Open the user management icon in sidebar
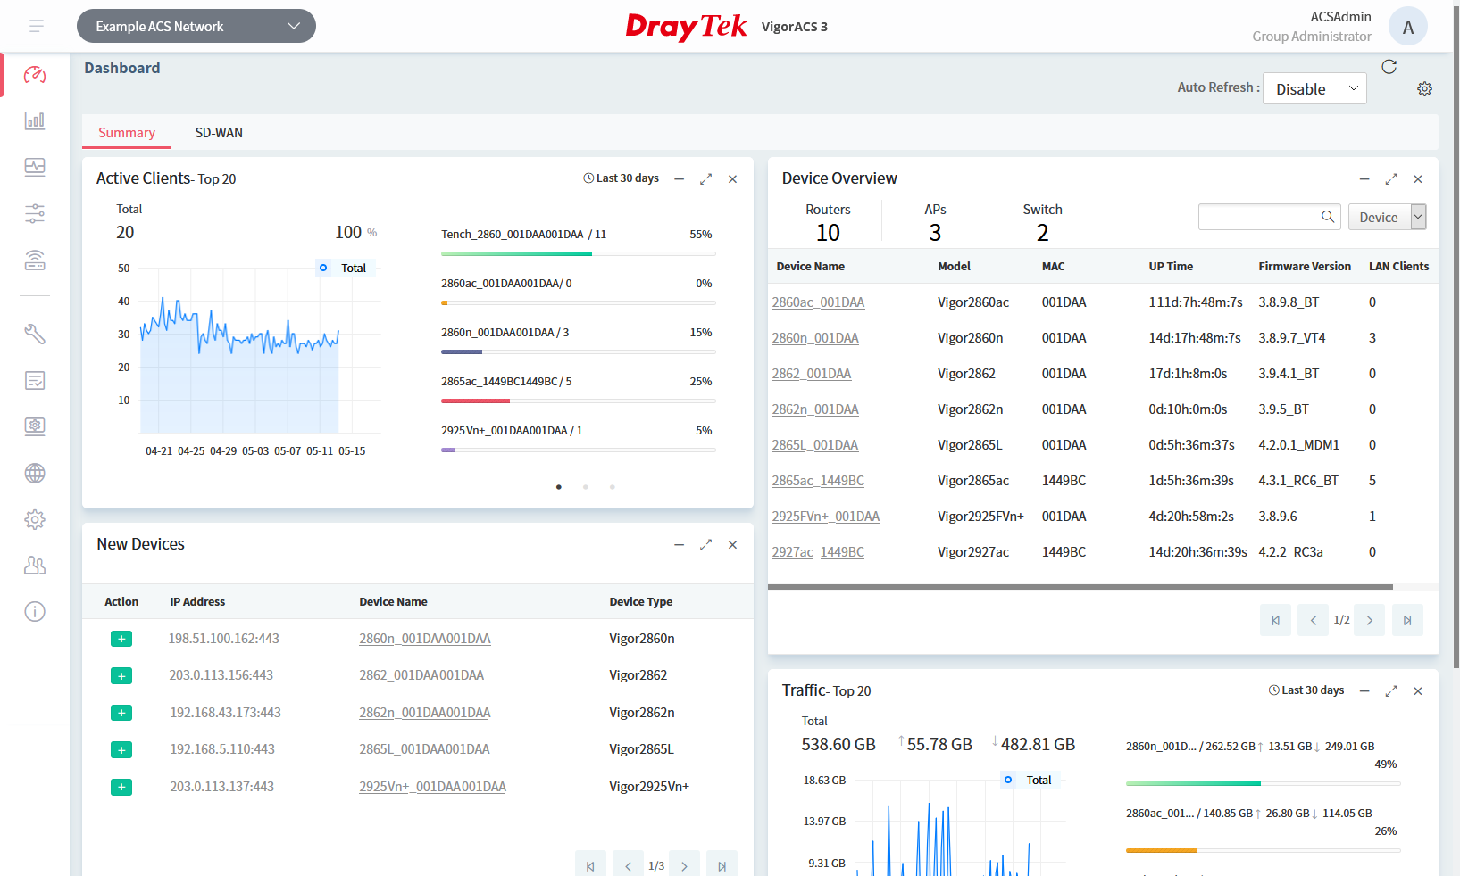Viewport: 1460px width, 876px height. (x=34, y=565)
